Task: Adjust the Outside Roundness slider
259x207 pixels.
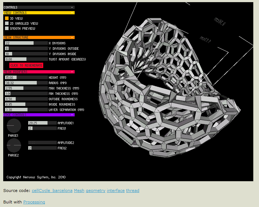Action: 26,99
